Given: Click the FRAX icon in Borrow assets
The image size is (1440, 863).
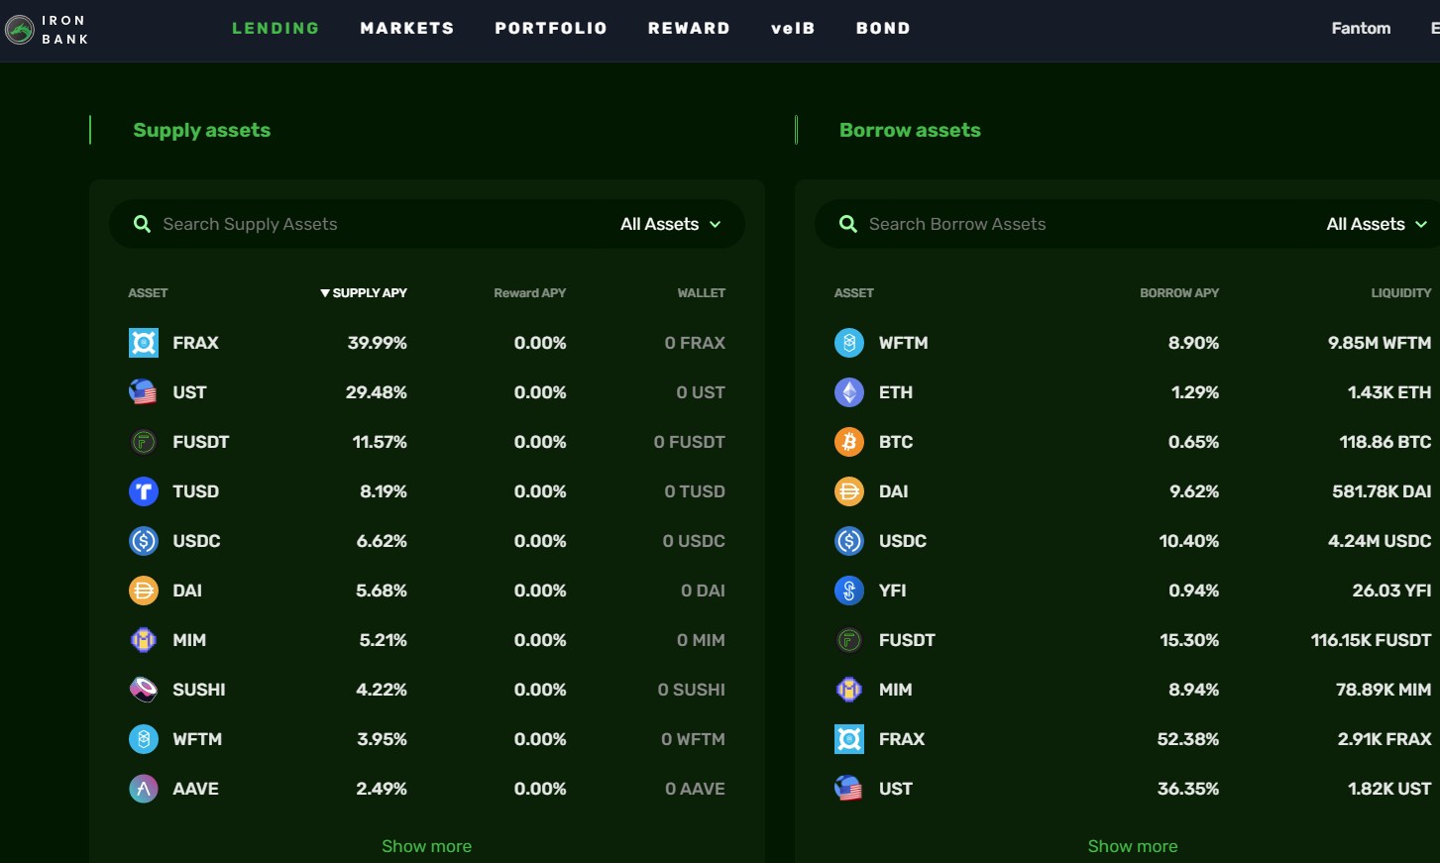Looking at the screenshot, I should point(849,739).
